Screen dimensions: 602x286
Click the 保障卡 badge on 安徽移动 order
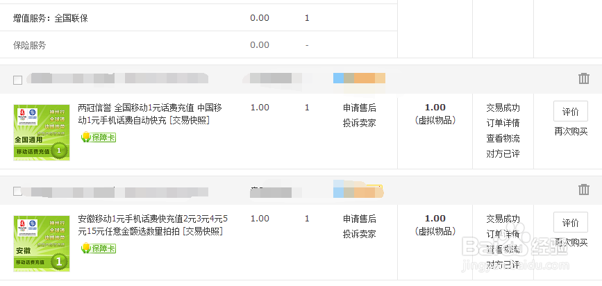point(99,249)
